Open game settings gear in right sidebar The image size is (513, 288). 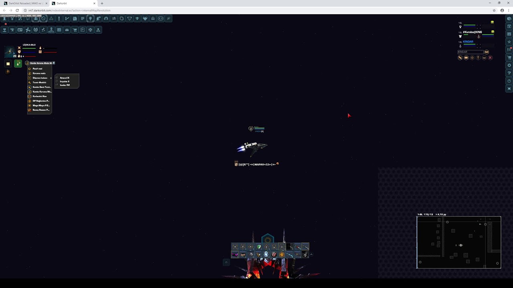coord(509,65)
